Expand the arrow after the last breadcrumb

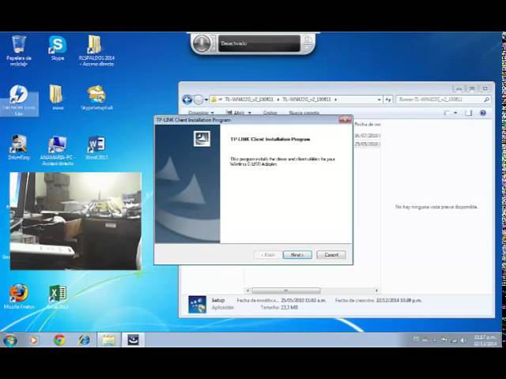coord(335,99)
